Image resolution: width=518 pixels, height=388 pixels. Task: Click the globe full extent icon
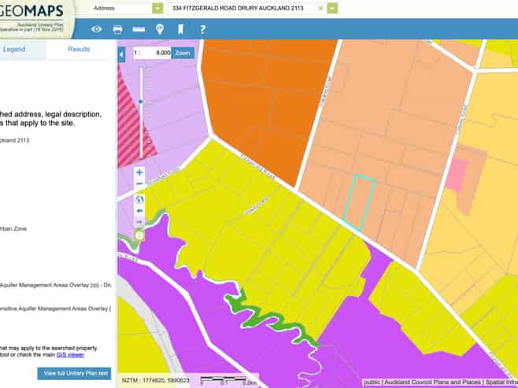coord(139,198)
